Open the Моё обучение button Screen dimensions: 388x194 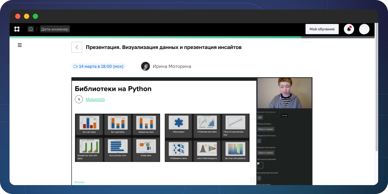point(322,29)
